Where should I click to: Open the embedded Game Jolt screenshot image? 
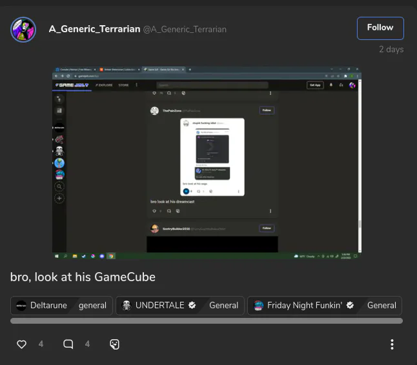point(207,163)
